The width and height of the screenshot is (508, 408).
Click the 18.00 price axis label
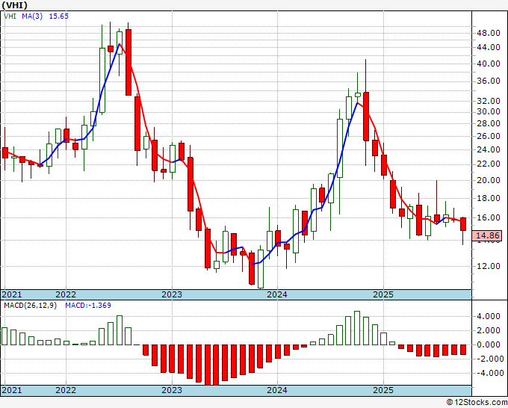tap(489, 198)
